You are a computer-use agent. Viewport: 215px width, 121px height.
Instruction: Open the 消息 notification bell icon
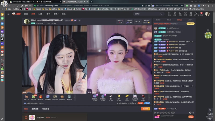pos(191,14)
